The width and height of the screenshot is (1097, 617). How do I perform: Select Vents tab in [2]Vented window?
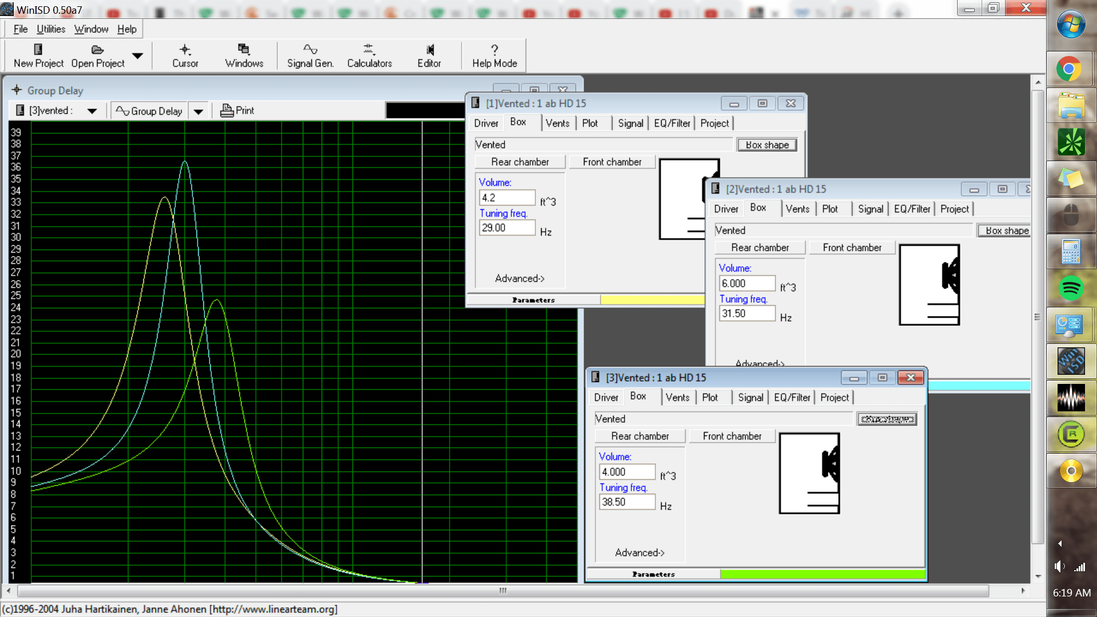(797, 209)
